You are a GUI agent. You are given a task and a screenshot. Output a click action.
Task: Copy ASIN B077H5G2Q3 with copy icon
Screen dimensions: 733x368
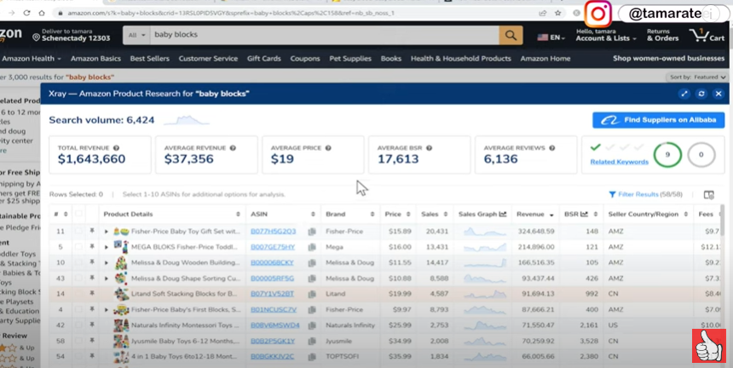coord(312,232)
